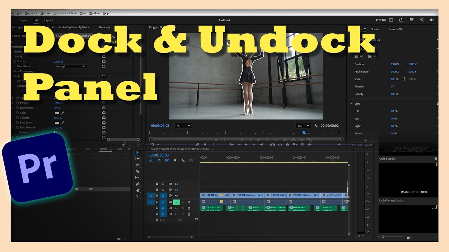
Task: Toggle captions track CC button
Action: [x=191, y=160]
